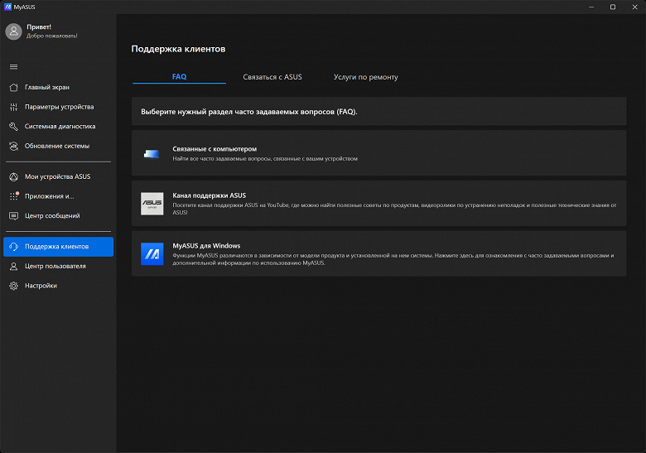Image resolution: width=646 pixels, height=453 pixels.
Task: Close the MyASUS window
Action: click(635, 7)
